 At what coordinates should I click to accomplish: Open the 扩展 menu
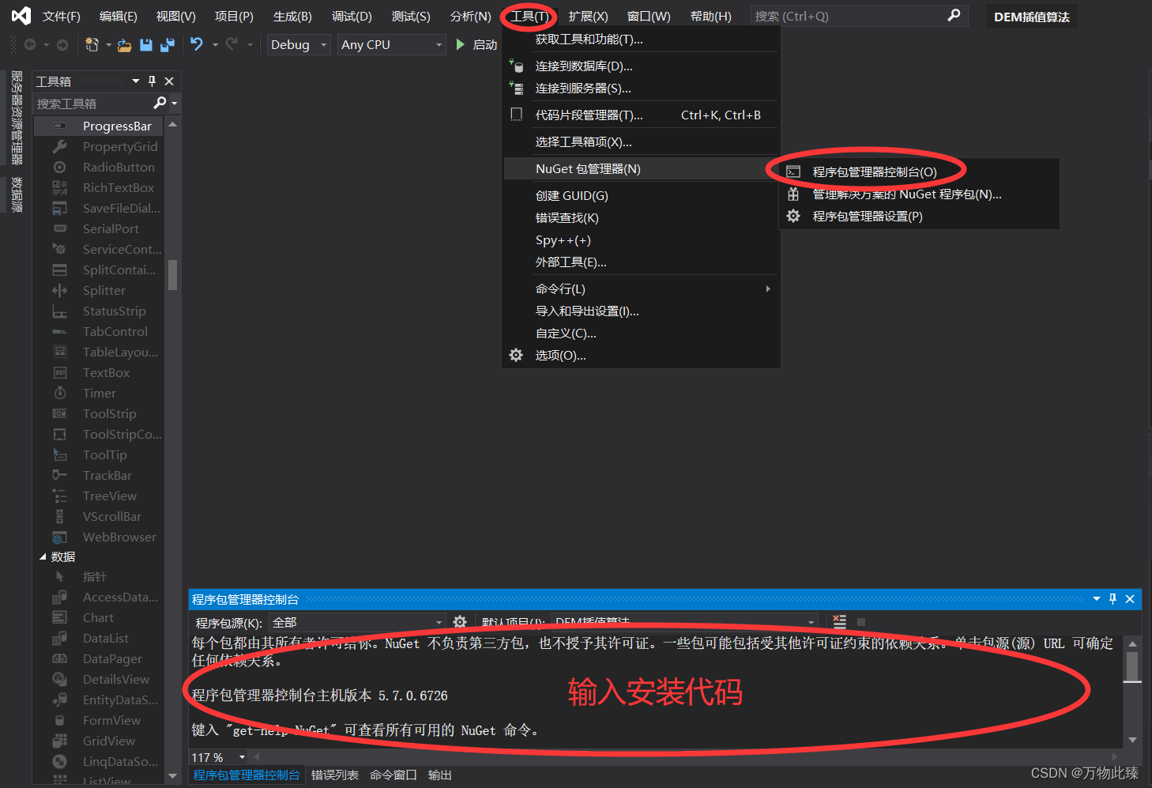coord(588,16)
